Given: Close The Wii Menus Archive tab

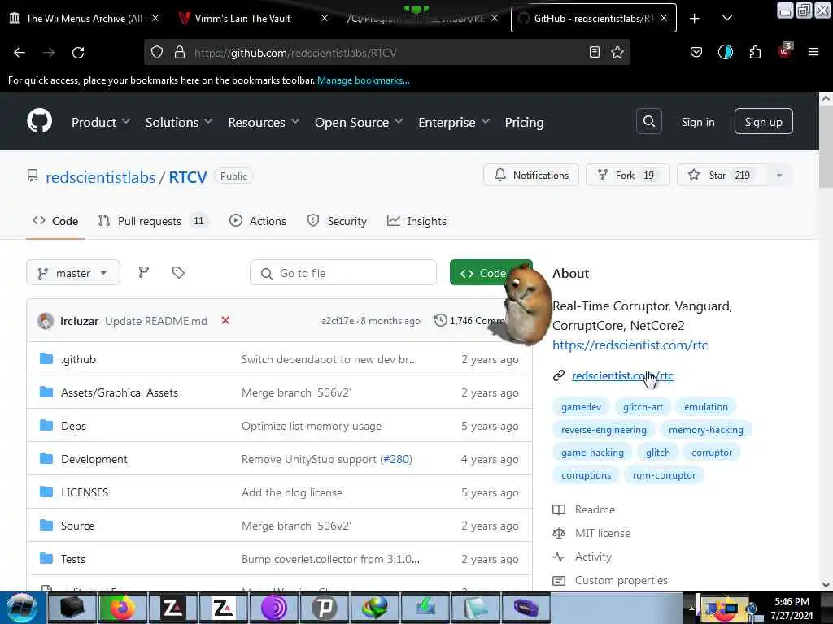Looking at the screenshot, I should point(155,18).
